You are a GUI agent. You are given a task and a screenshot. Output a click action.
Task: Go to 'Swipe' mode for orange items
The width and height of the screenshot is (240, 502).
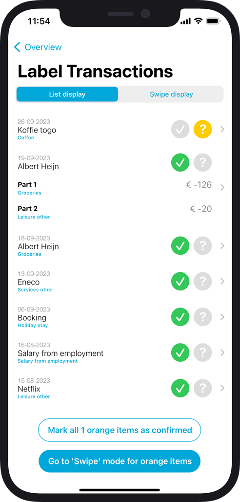tap(120, 461)
